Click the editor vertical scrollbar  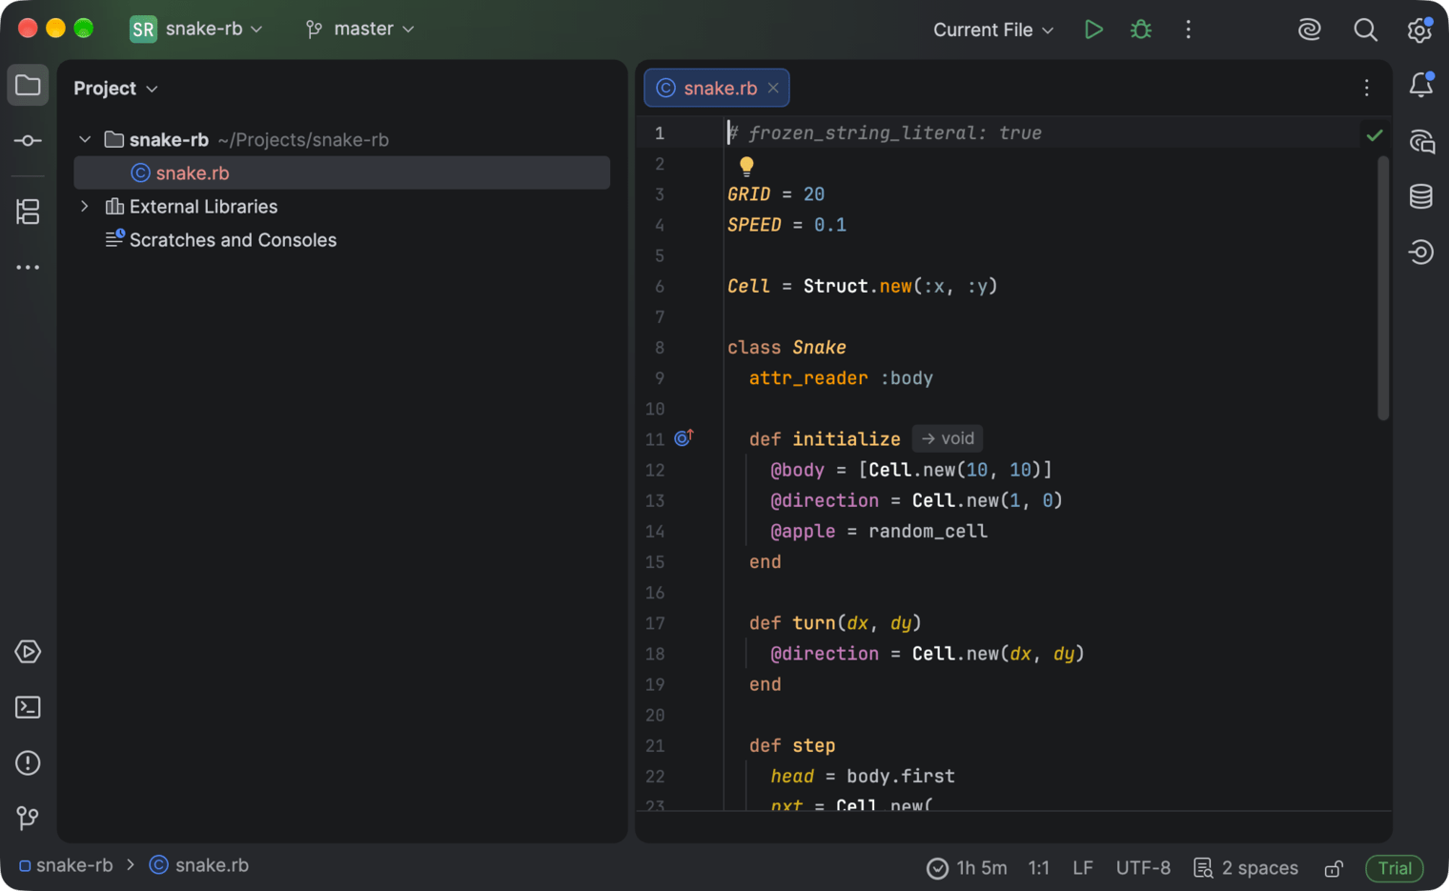[1383, 288]
